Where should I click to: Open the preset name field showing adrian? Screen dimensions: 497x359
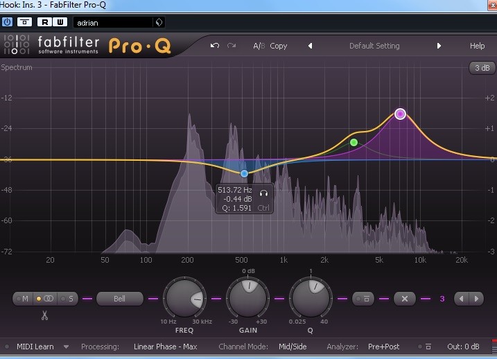click(113, 22)
